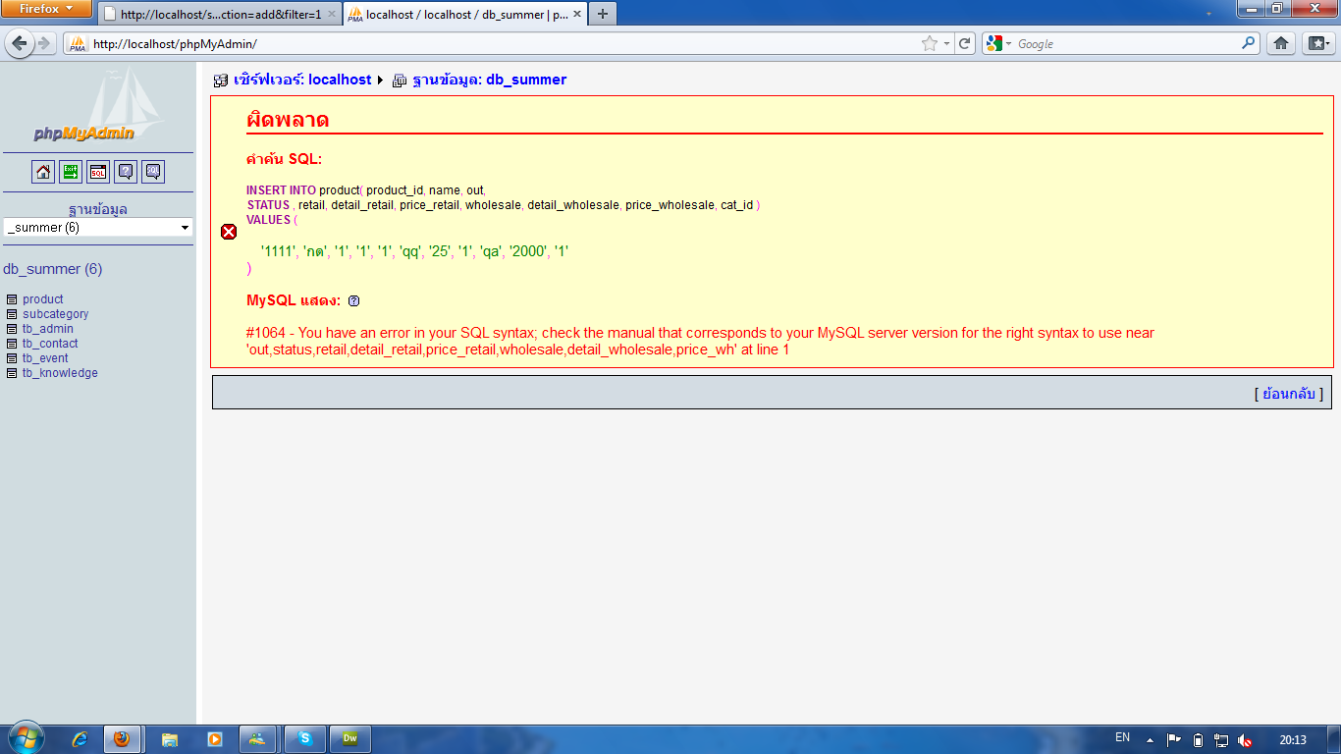This screenshot has width=1341, height=754.
Task: Click the PMA site icon in address bar
Action: 77,44
